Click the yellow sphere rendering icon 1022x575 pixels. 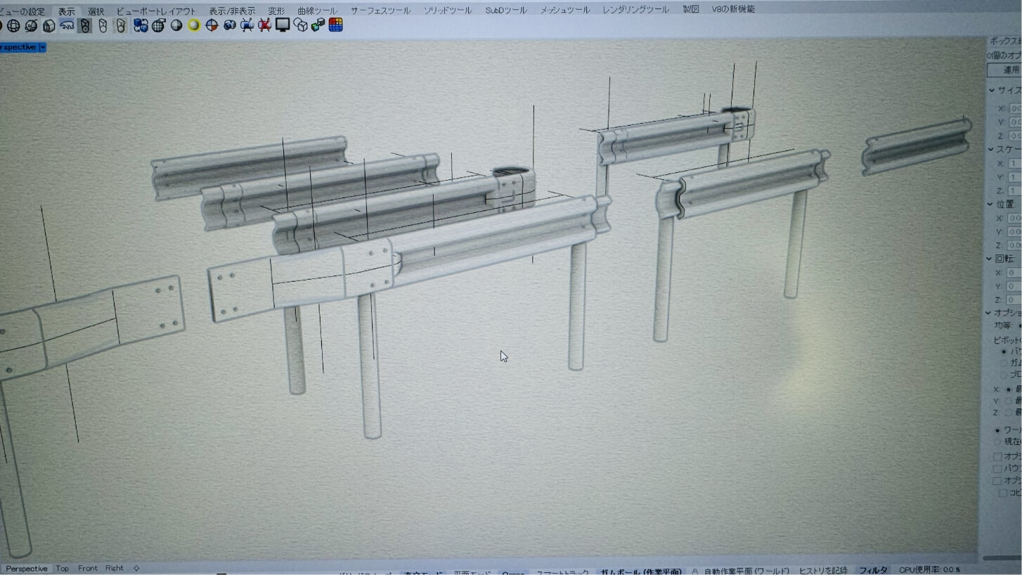coord(194,25)
